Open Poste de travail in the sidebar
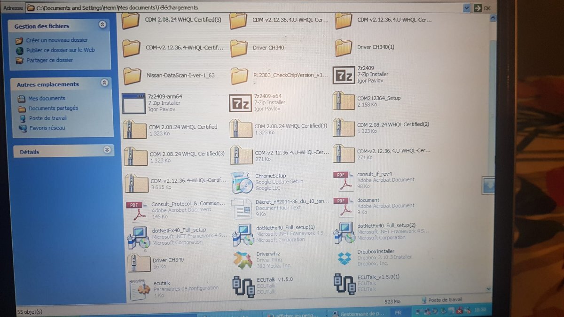The image size is (564, 317). pos(48,118)
